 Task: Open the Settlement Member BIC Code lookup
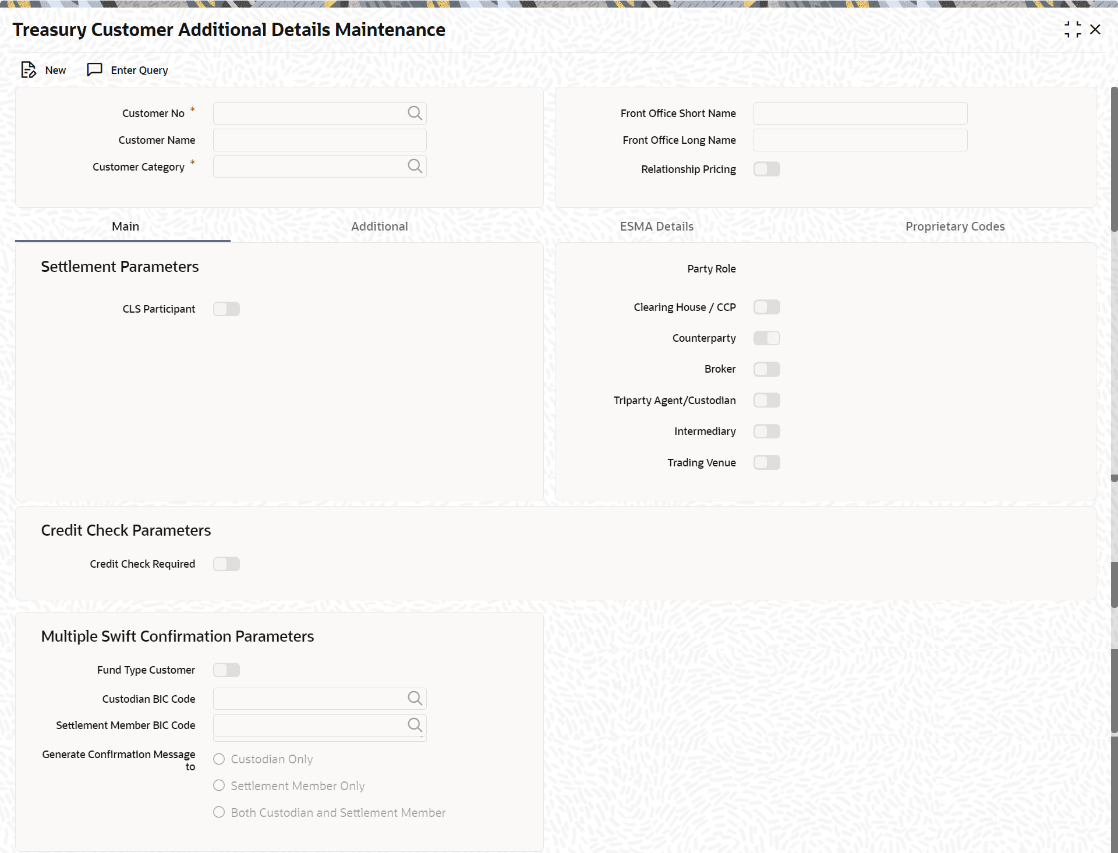click(x=415, y=725)
